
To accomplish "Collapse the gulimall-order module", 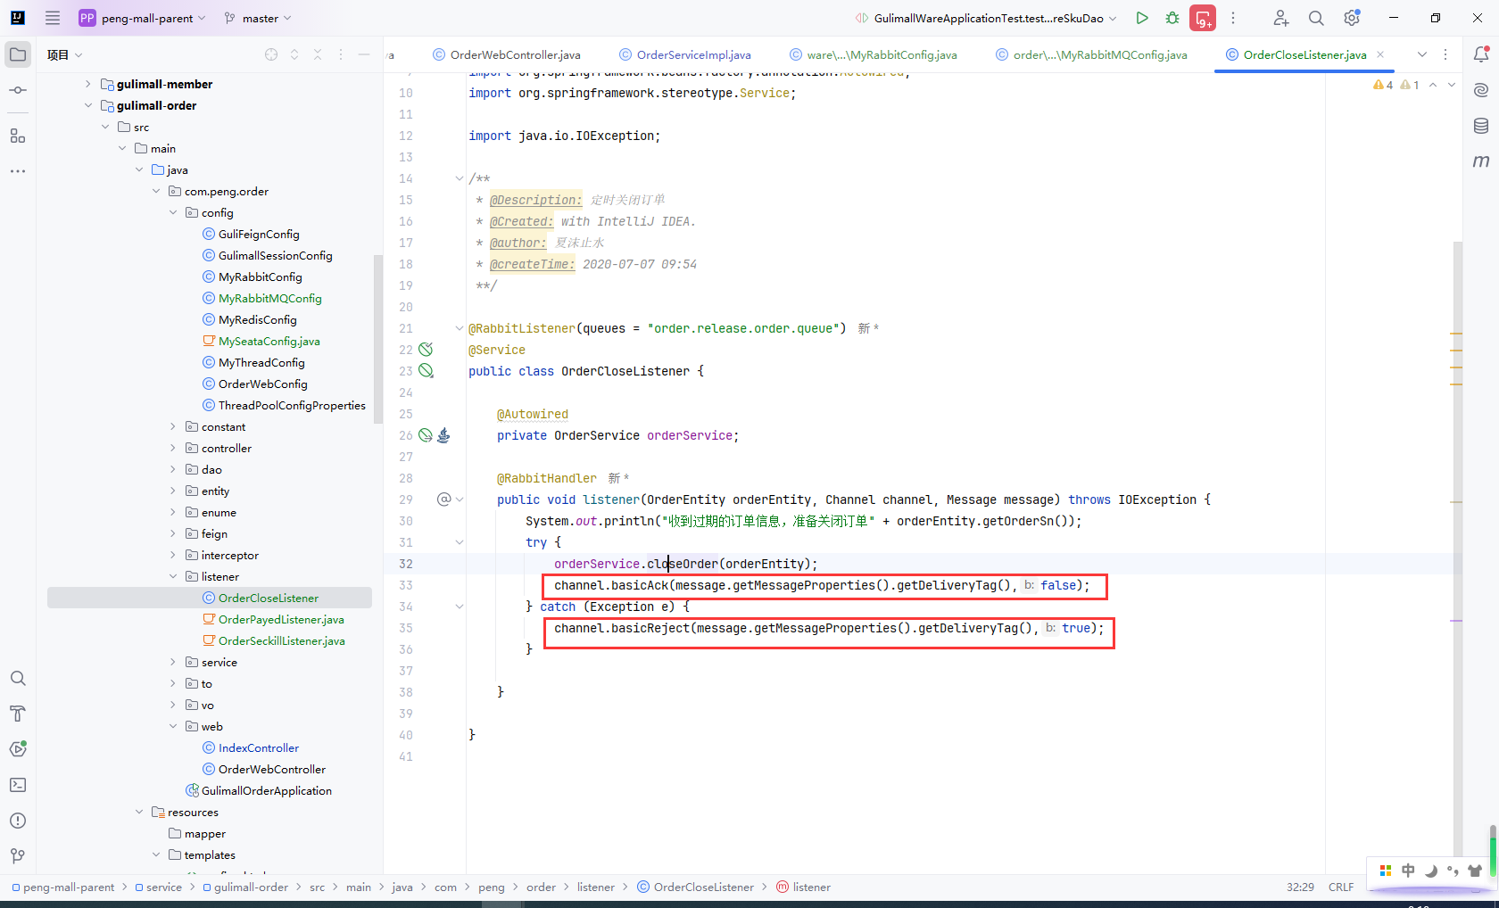I will [x=87, y=105].
